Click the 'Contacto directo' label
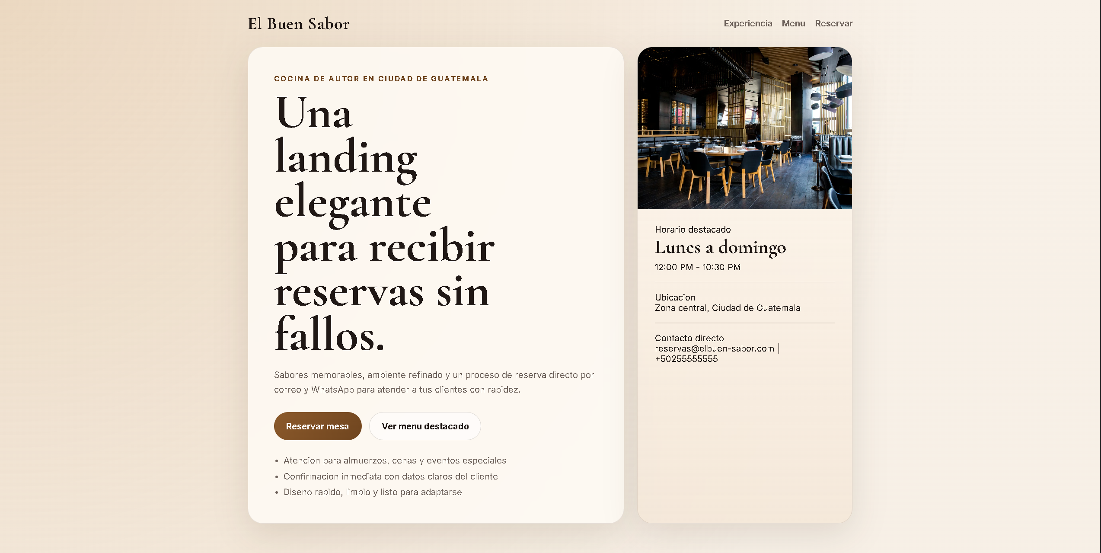The width and height of the screenshot is (1101, 553). point(689,338)
